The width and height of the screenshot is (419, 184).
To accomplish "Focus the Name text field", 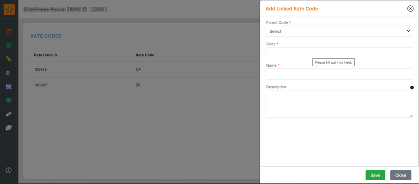I will 339,74.
